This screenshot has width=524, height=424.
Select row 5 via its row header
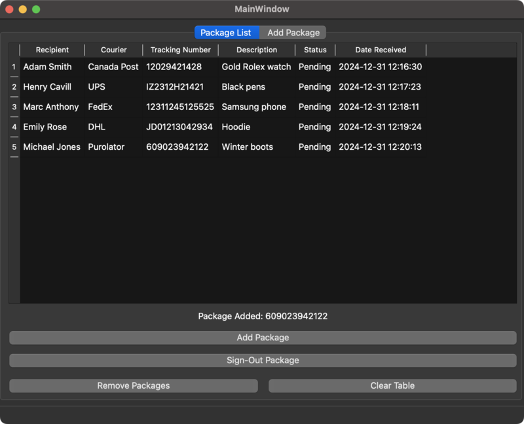(14, 147)
